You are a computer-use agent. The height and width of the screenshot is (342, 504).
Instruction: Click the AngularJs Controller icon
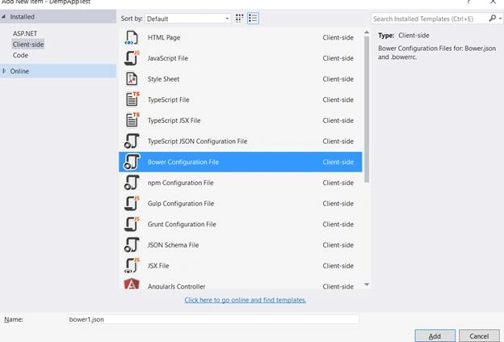[x=132, y=284]
